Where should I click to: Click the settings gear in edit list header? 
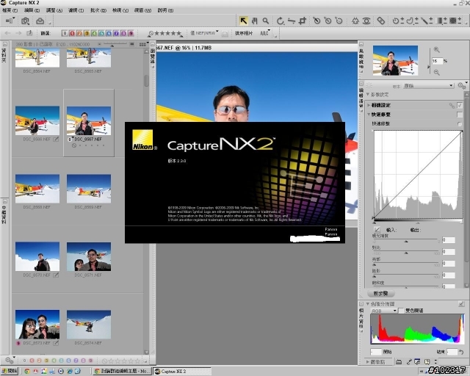[x=462, y=86]
